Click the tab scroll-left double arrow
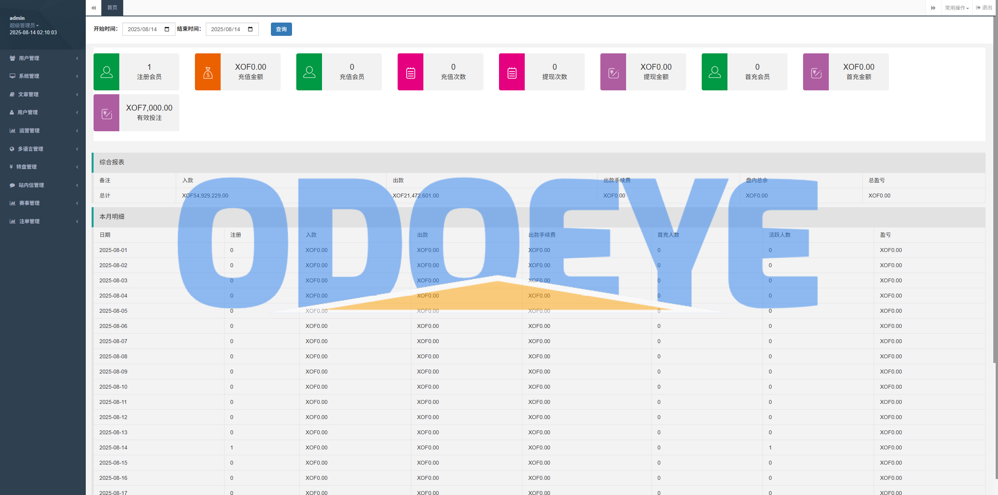 click(94, 8)
